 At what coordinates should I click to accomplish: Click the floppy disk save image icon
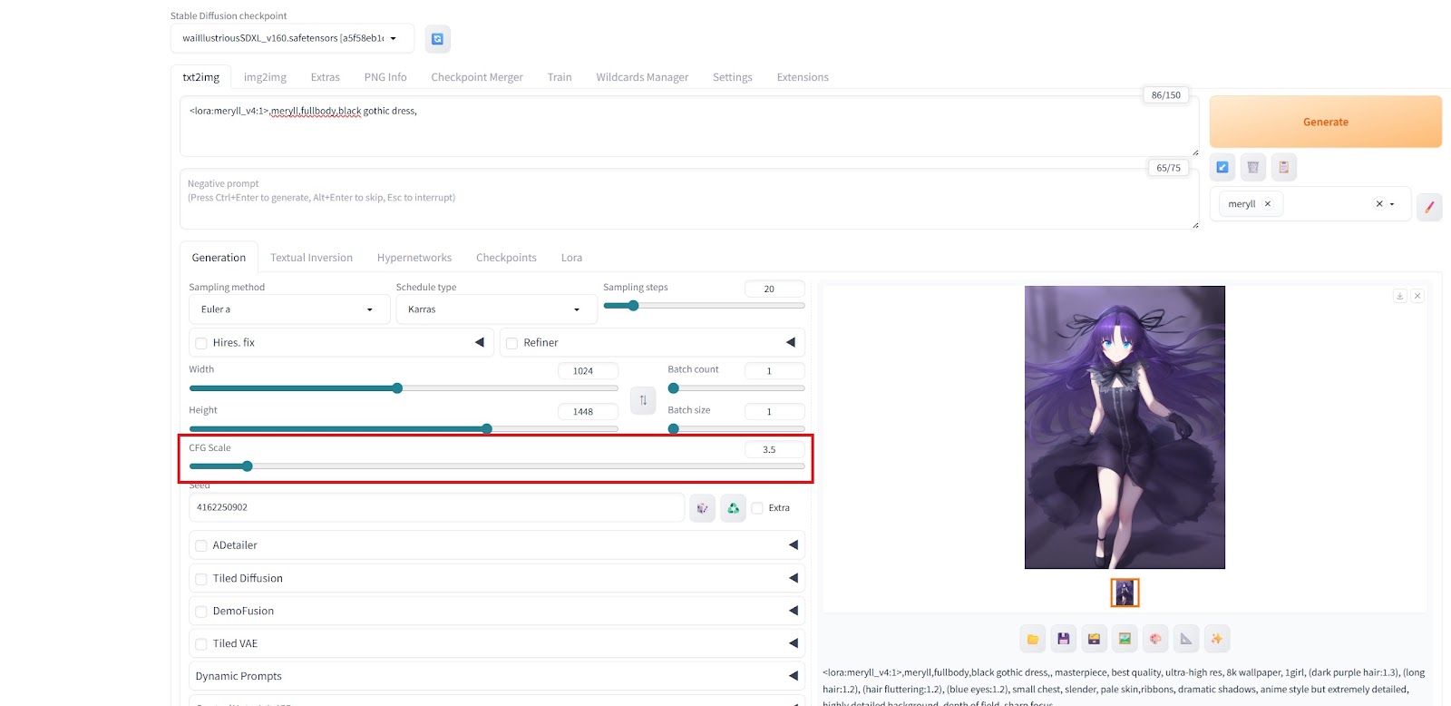click(1063, 639)
